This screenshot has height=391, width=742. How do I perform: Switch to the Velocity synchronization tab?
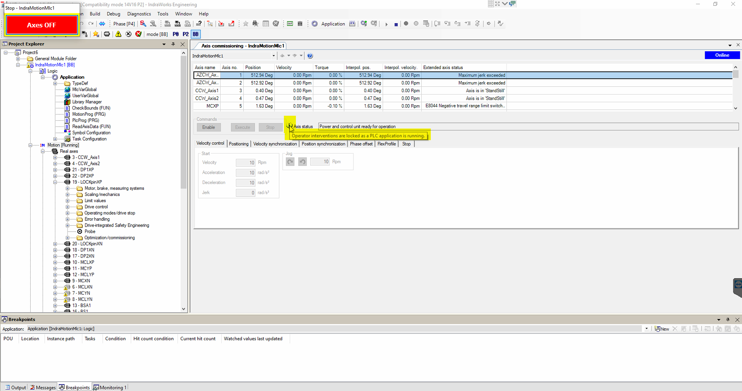click(x=275, y=144)
